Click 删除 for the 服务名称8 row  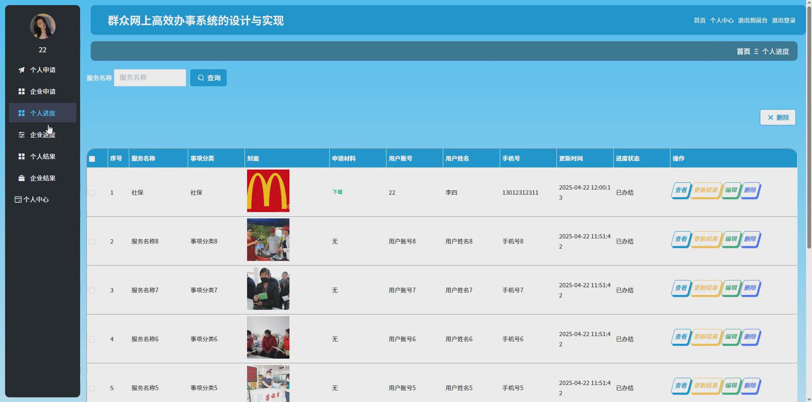[x=750, y=239]
